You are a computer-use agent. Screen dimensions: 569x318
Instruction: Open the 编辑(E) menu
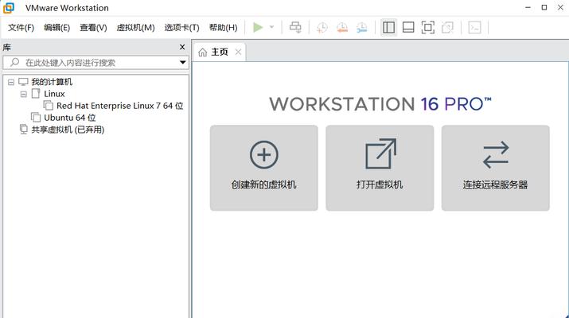57,28
